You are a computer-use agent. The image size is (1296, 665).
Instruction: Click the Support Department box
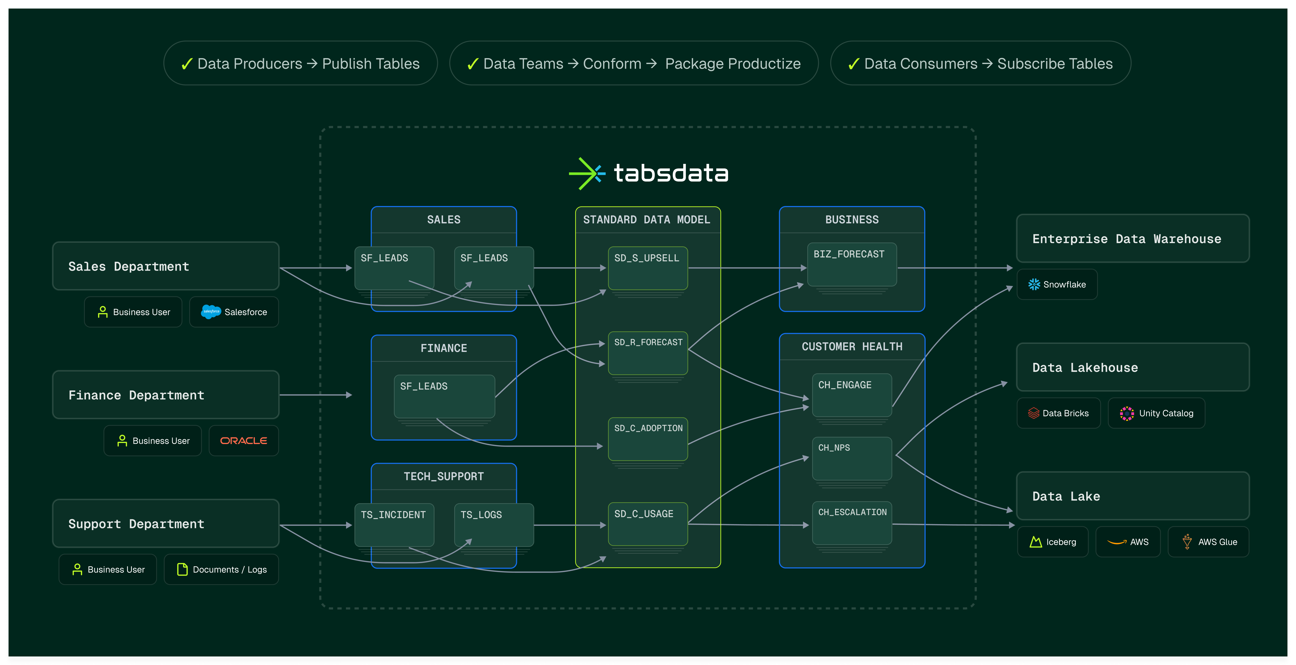(x=166, y=524)
